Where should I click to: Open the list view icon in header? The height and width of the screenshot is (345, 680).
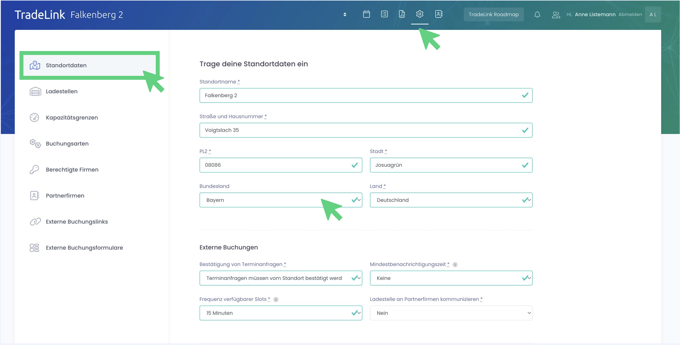point(384,14)
